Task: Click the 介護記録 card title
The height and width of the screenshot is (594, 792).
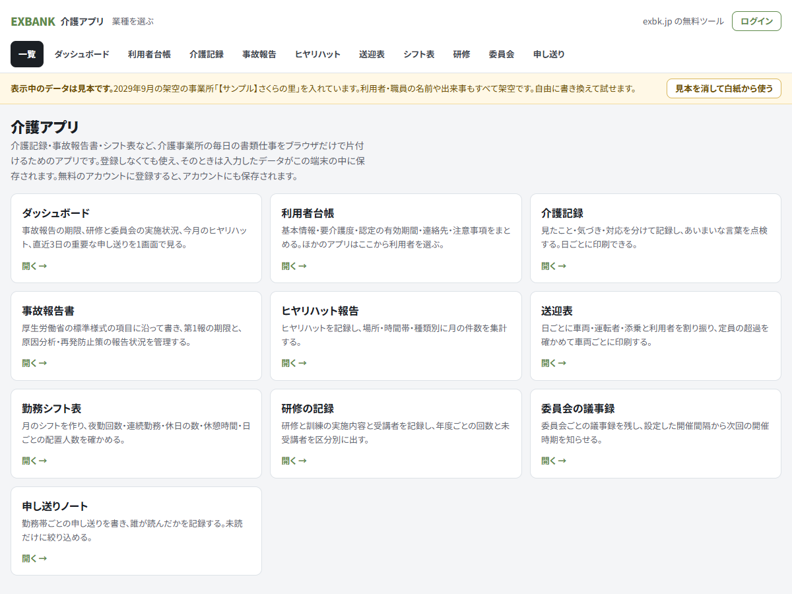Action: (x=562, y=213)
